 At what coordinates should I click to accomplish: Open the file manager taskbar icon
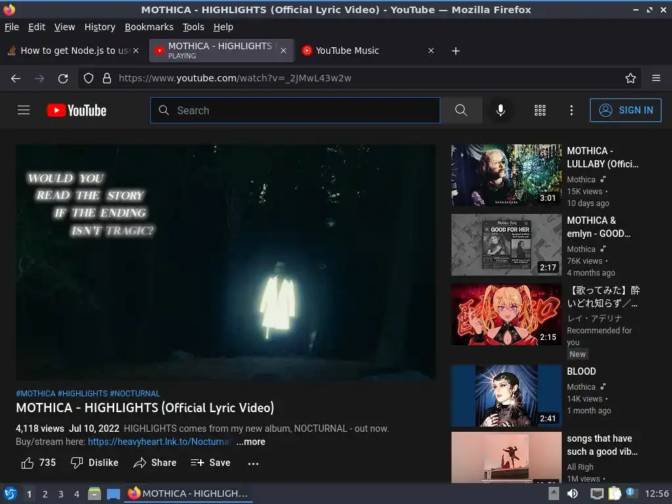[x=94, y=493]
